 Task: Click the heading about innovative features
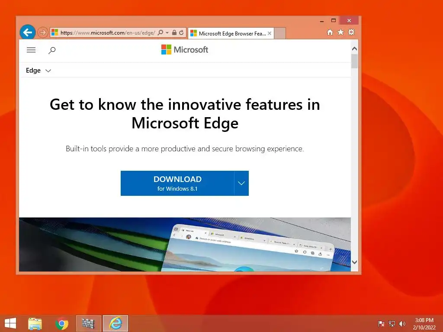click(x=185, y=114)
